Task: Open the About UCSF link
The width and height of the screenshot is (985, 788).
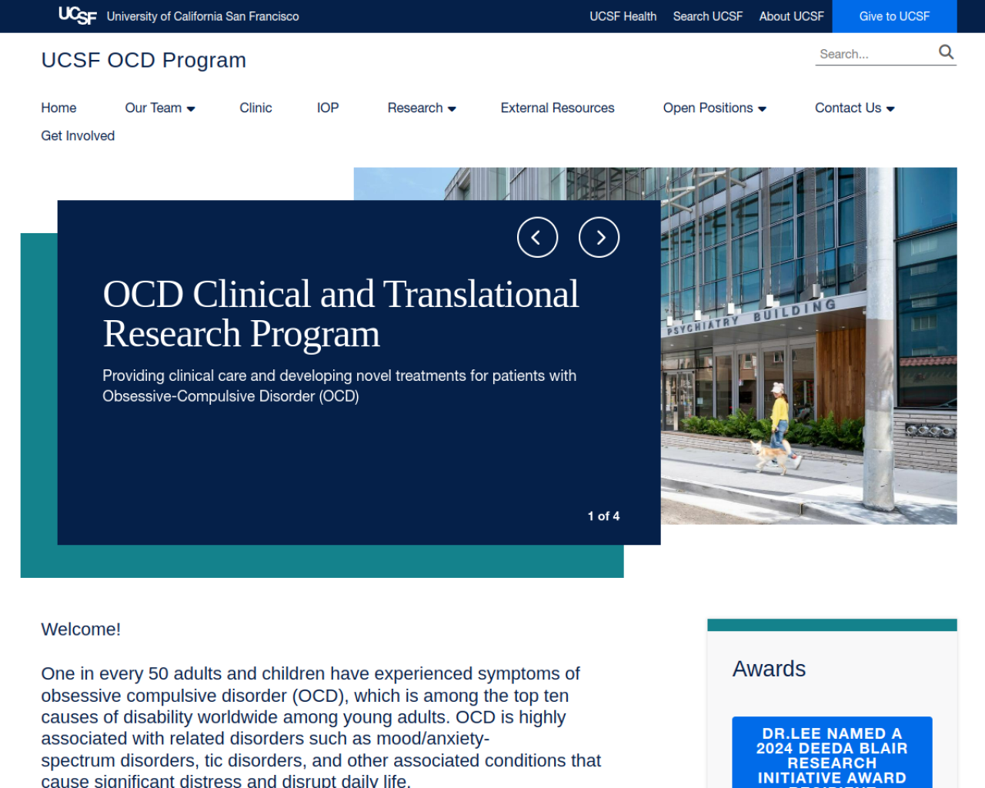Action: pos(791,16)
